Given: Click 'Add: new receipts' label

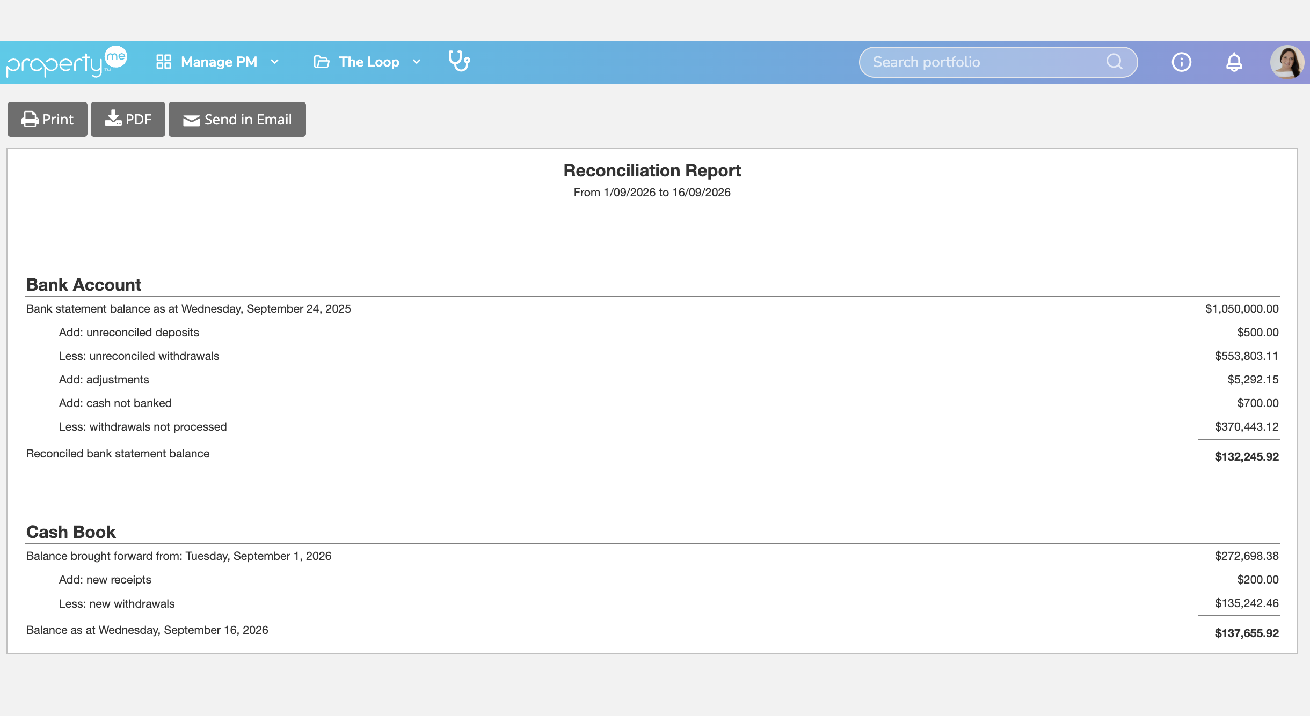Looking at the screenshot, I should (x=105, y=580).
